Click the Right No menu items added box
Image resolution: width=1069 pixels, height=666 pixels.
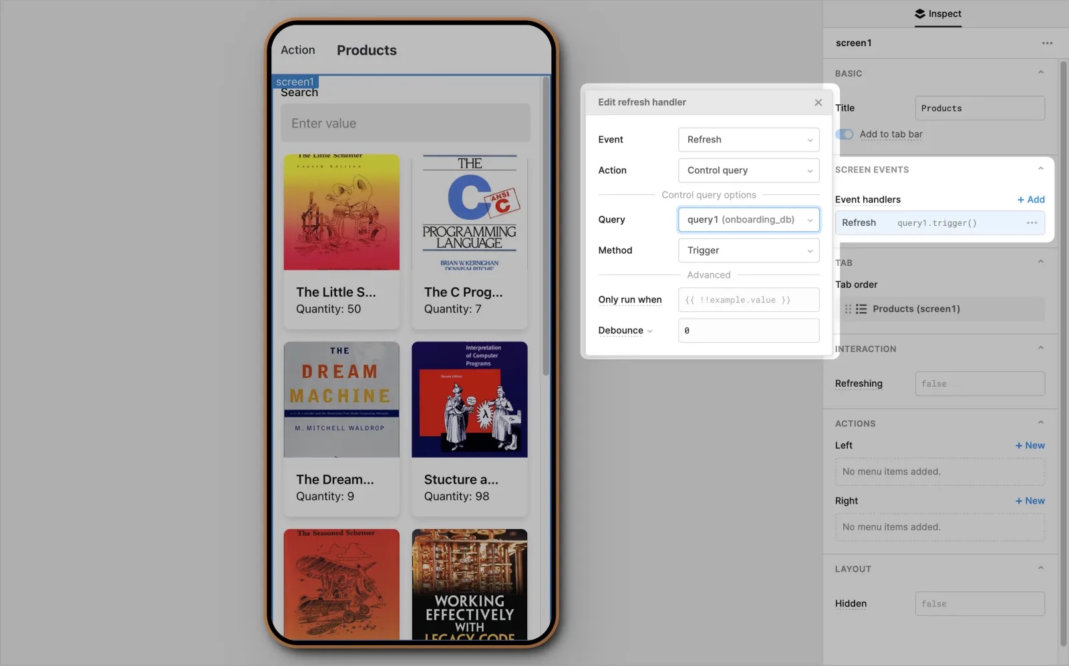[939, 527]
